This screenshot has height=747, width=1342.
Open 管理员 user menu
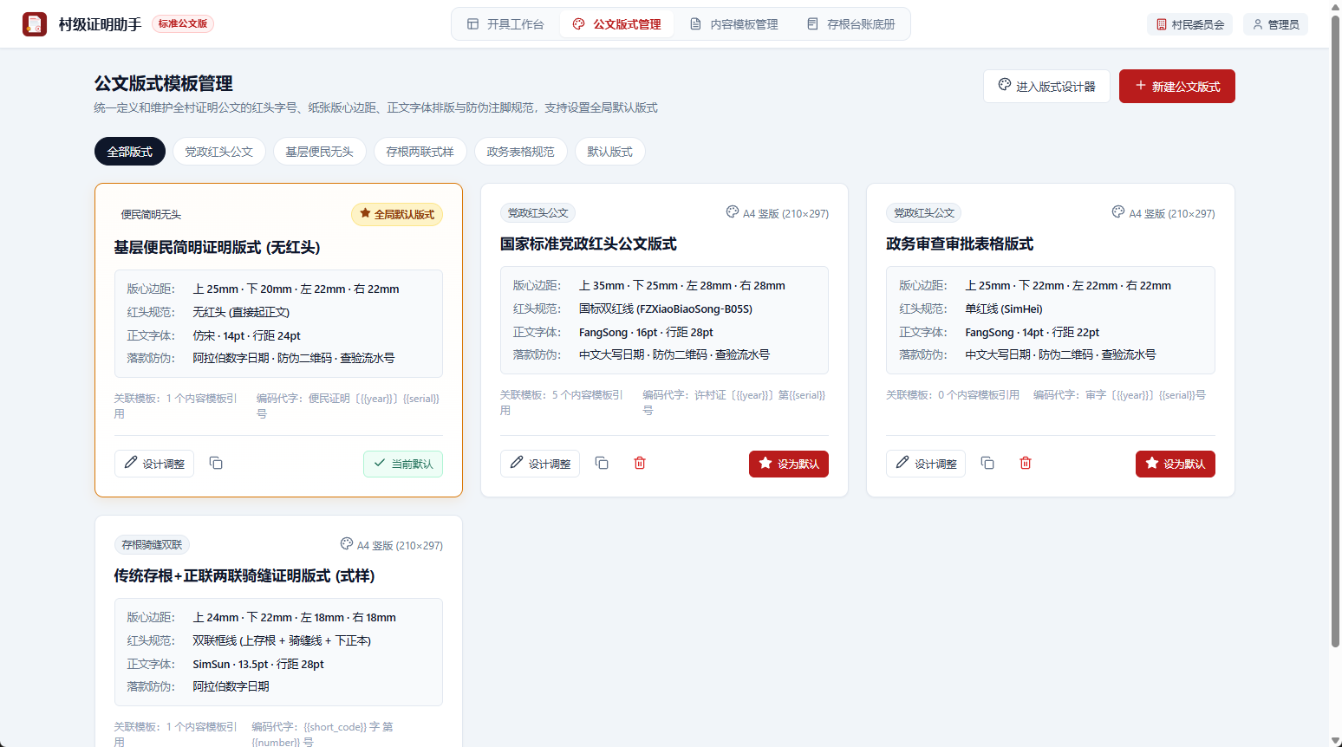1275,24
